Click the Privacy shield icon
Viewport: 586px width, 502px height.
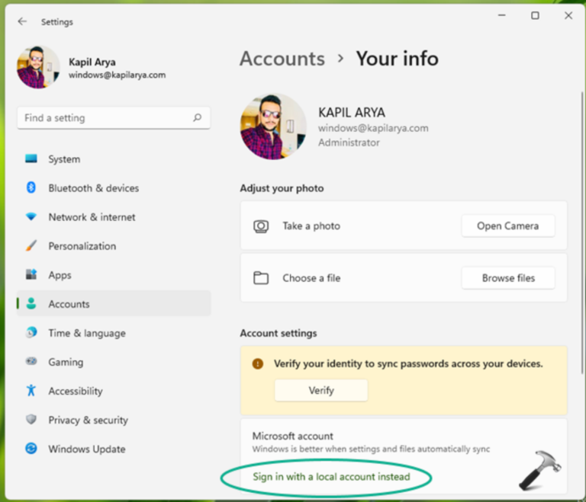(31, 420)
